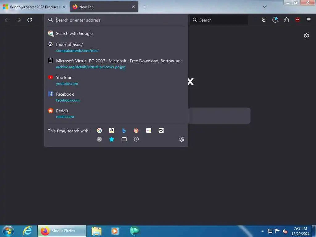Open Windows Media Player from taskbar
This screenshot has width=316, height=237.
(x=115, y=231)
